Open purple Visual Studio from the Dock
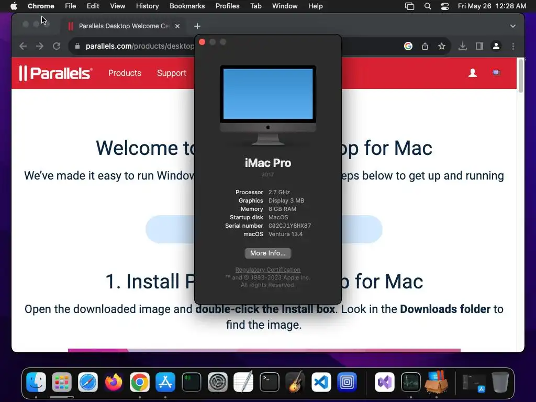Viewport: 536px width, 402px height. click(x=385, y=382)
